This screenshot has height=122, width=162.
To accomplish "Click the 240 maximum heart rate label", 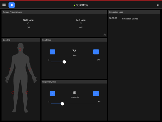I will tap(99, 60).
